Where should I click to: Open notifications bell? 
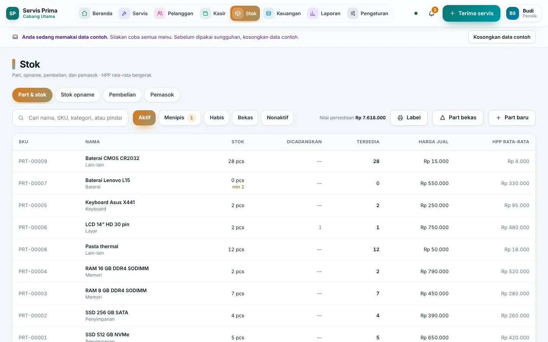(x=432, y=13)
